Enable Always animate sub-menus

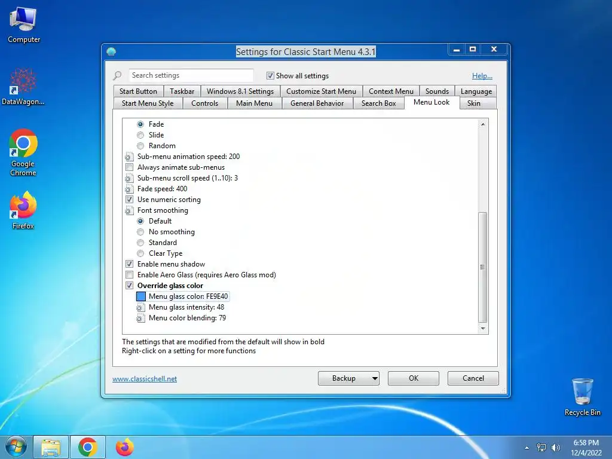(x=129, y=167)
